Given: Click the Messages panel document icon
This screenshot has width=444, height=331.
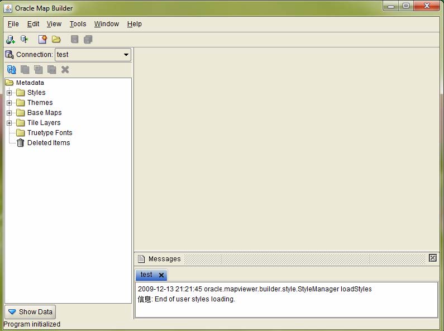Looking at the screenshot, I should pos(141,259).
